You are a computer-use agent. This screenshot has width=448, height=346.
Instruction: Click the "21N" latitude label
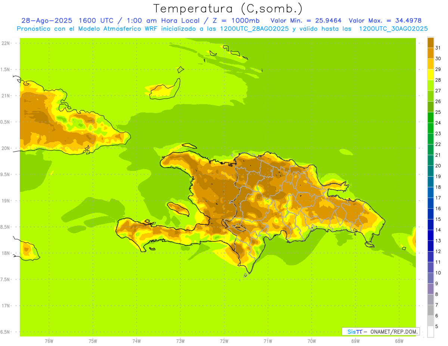6,96
